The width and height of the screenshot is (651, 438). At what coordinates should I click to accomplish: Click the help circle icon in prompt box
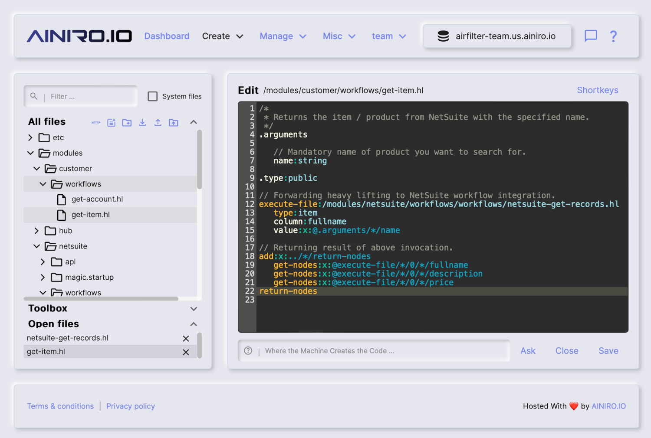pos(248,351)
